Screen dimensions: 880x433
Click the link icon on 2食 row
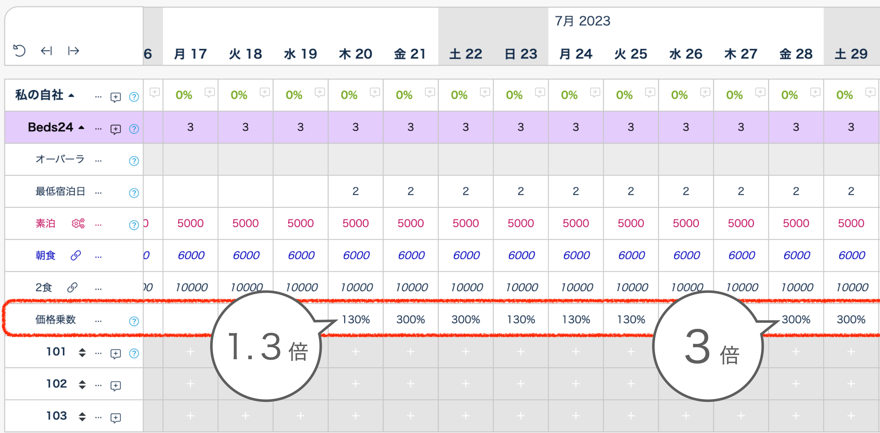pyautogui.click(x=72, y=287)
